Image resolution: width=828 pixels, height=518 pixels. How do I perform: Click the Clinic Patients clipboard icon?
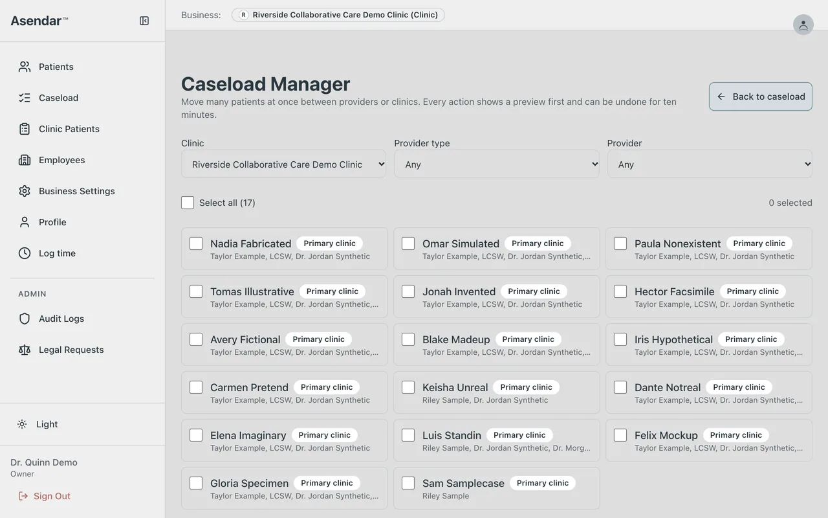25,129
